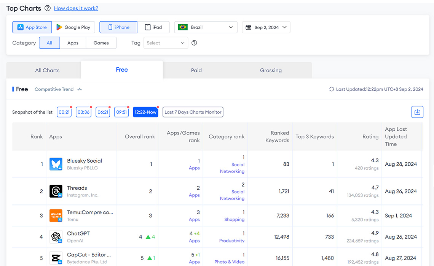
Task: Click the refresh icon beside Last Updated
Action: tap(331, 89)
